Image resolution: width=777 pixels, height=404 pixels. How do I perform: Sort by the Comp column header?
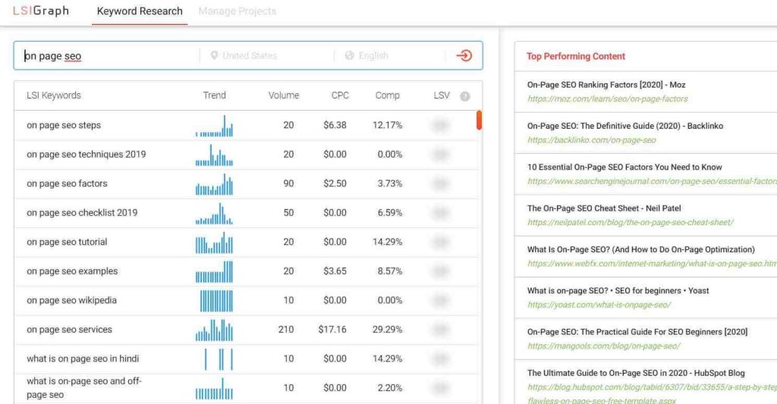pyautogui.click(x=387, y=96)
